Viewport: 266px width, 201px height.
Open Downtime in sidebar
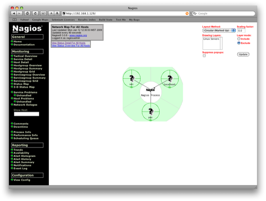tap(21, 127)
